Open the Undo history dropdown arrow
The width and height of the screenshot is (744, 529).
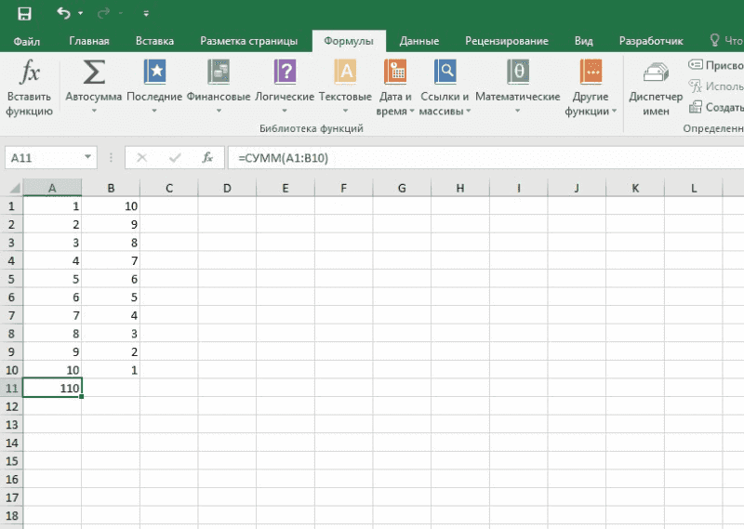[x=81, y=14]
